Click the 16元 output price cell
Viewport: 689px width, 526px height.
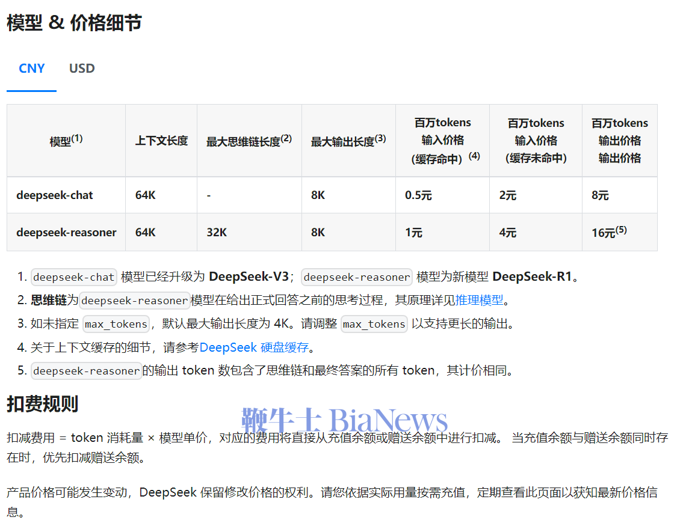tap(620, 232)
